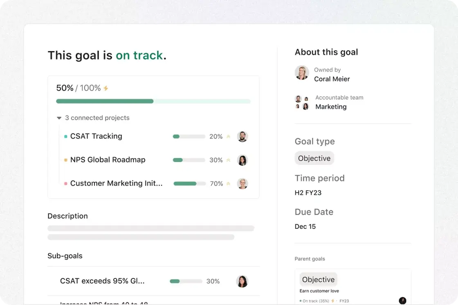Image resolution: width=458 pixels, height=305 pixels.
Task: Open the Customer Marketing Init... project
Action: (x=116, y=183)
